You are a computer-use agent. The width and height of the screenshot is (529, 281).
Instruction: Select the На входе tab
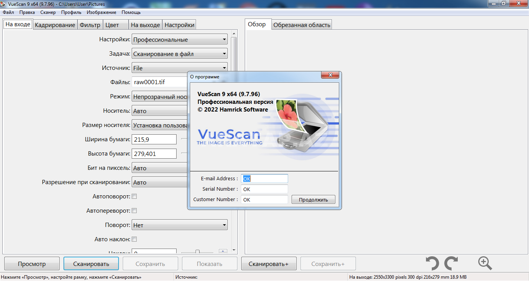[18, 24]
